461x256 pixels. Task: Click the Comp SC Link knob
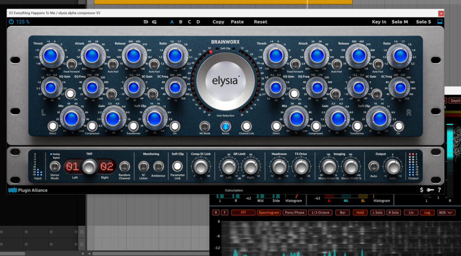201,167
